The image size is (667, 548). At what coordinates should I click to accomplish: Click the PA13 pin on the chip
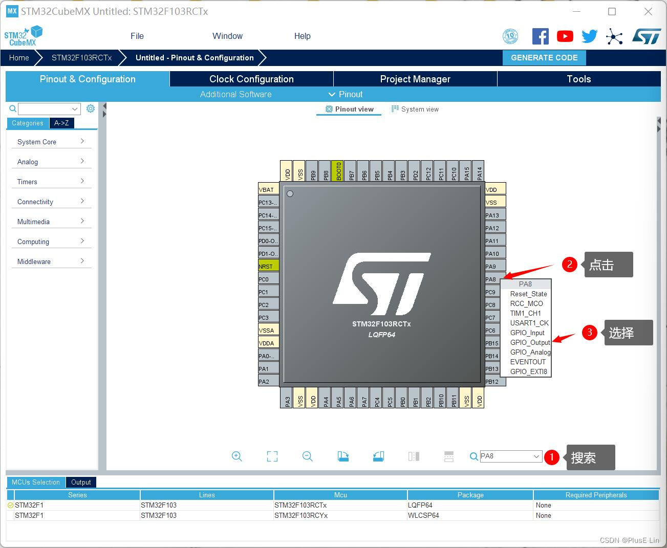point(495,215)
